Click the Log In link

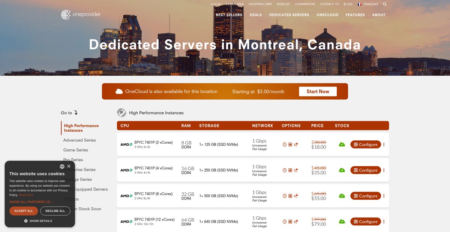coord(216,4)
